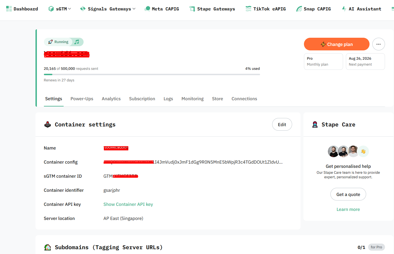Go to Stape Gateways in navigation
Image resolution: width=394 pixels, height=254 pixels.
(212, 9)
